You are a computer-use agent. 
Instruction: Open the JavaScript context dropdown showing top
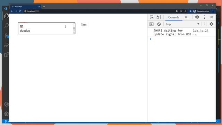click(182, 24)
